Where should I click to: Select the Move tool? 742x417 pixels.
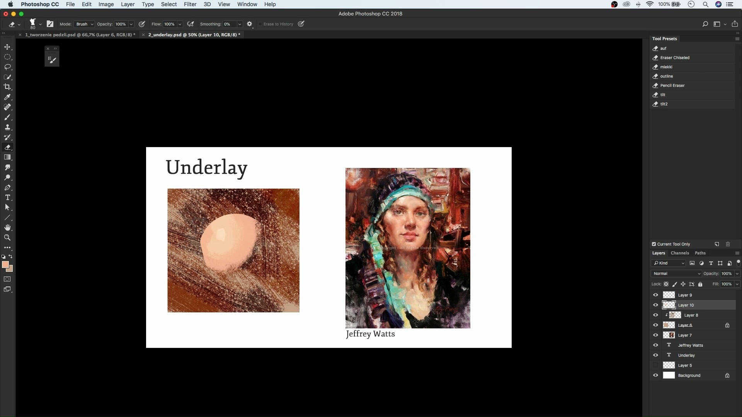click(7, 47)
